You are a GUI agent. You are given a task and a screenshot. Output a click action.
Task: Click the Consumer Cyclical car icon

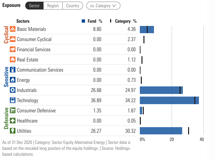[13, 39]
